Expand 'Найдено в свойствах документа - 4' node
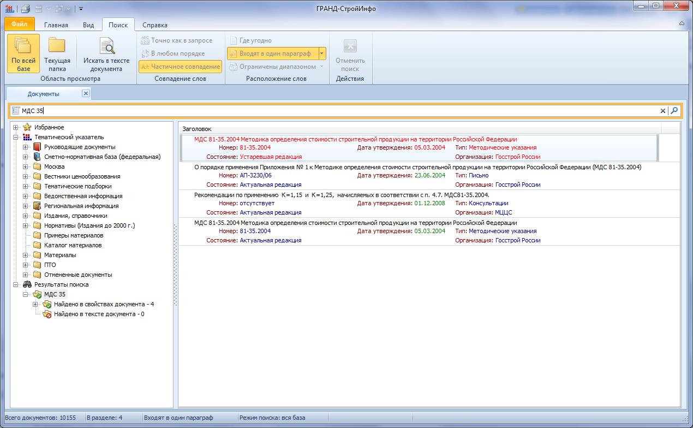 tap(35, 304)
